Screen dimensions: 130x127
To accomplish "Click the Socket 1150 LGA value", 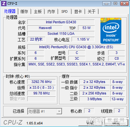I will pyautogui.click(x=61, y=34).
